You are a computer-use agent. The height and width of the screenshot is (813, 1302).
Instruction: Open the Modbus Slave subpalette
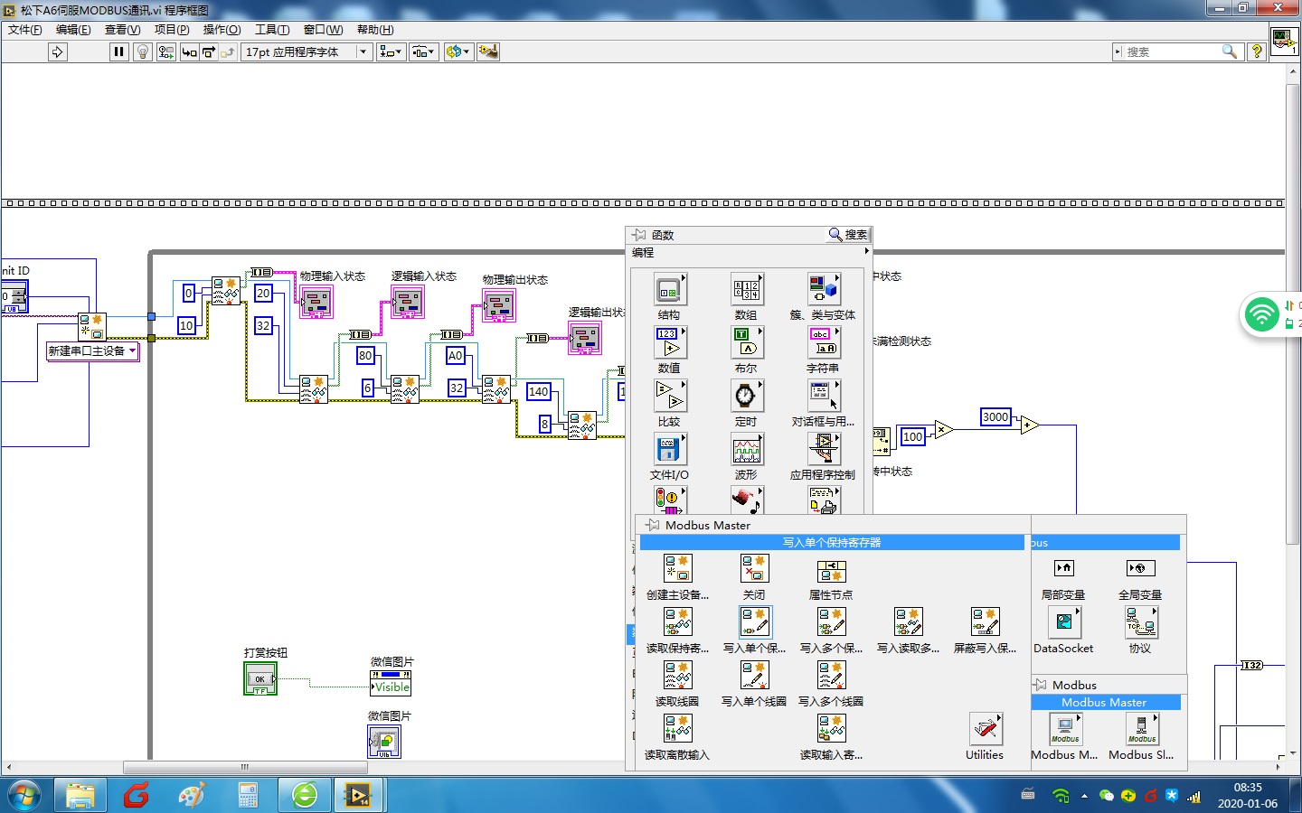point(1141,729)
